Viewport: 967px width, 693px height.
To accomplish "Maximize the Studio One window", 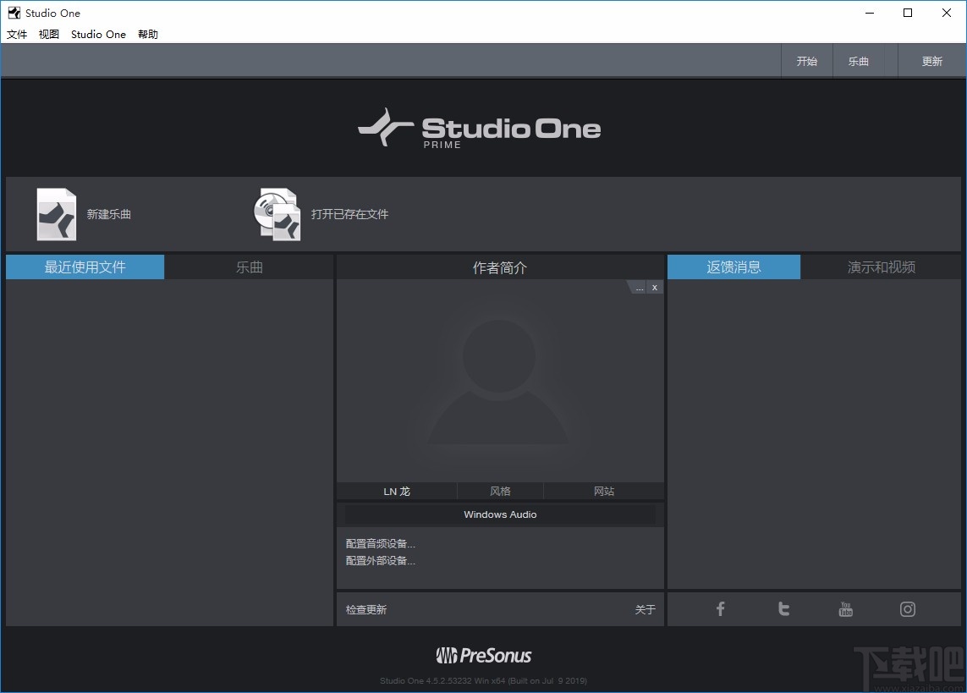I will click(x=908, y=13).
